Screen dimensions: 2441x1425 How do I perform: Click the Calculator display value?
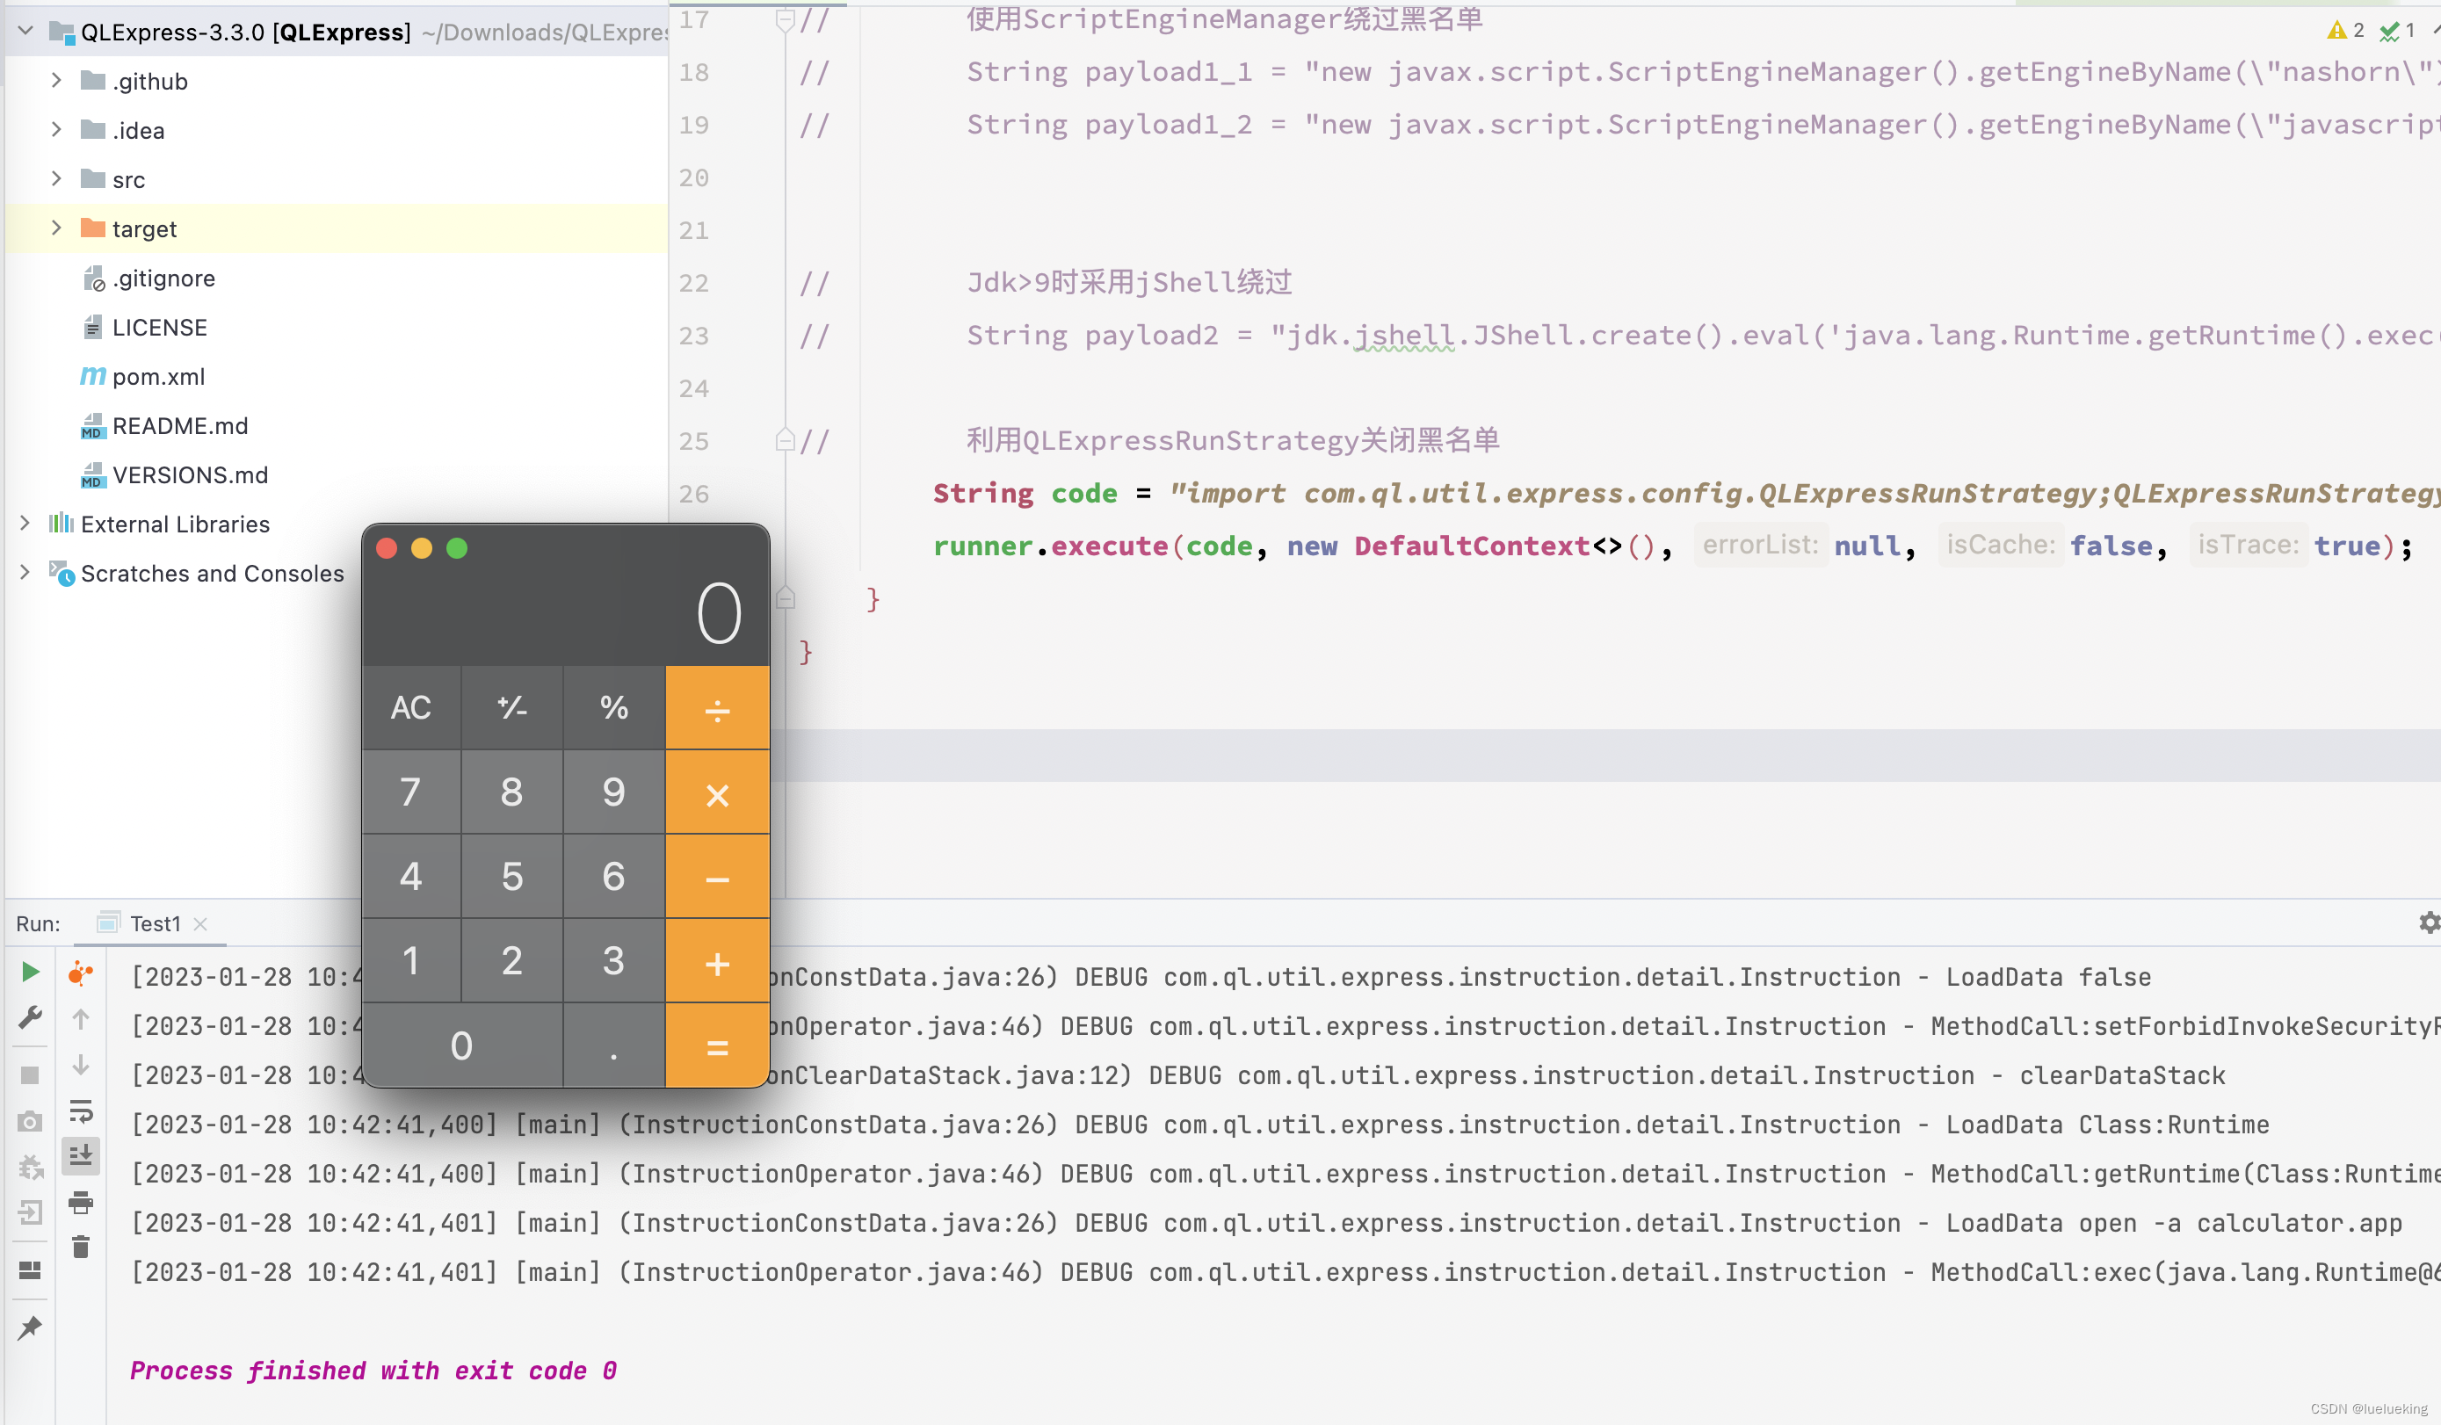[720, 613]
